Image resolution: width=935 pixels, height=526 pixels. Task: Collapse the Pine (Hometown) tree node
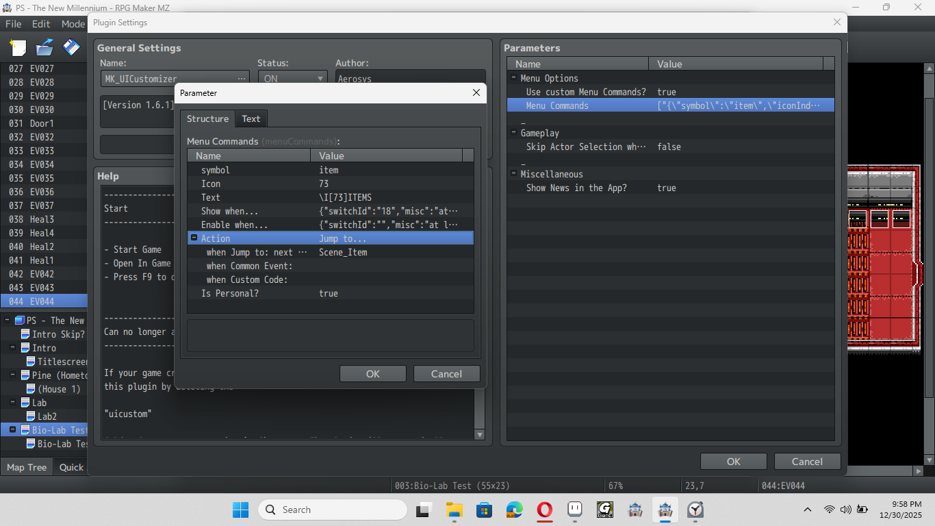pos(12,375)
